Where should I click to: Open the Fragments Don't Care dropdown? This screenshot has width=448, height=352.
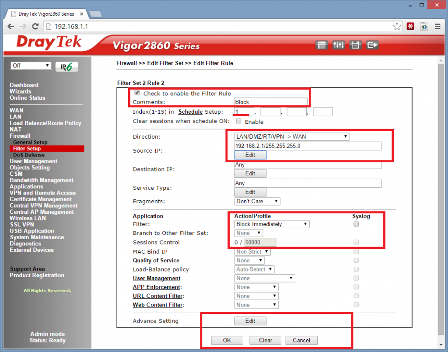[x=257, y=201]
